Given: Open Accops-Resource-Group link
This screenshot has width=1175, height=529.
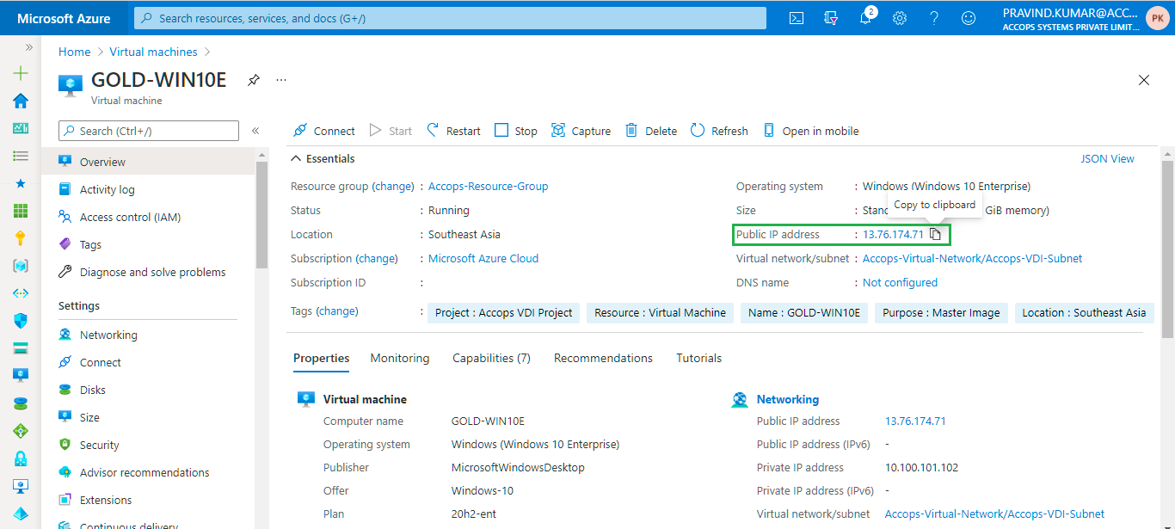Looking at the screenshot, I should coord(488,186).
